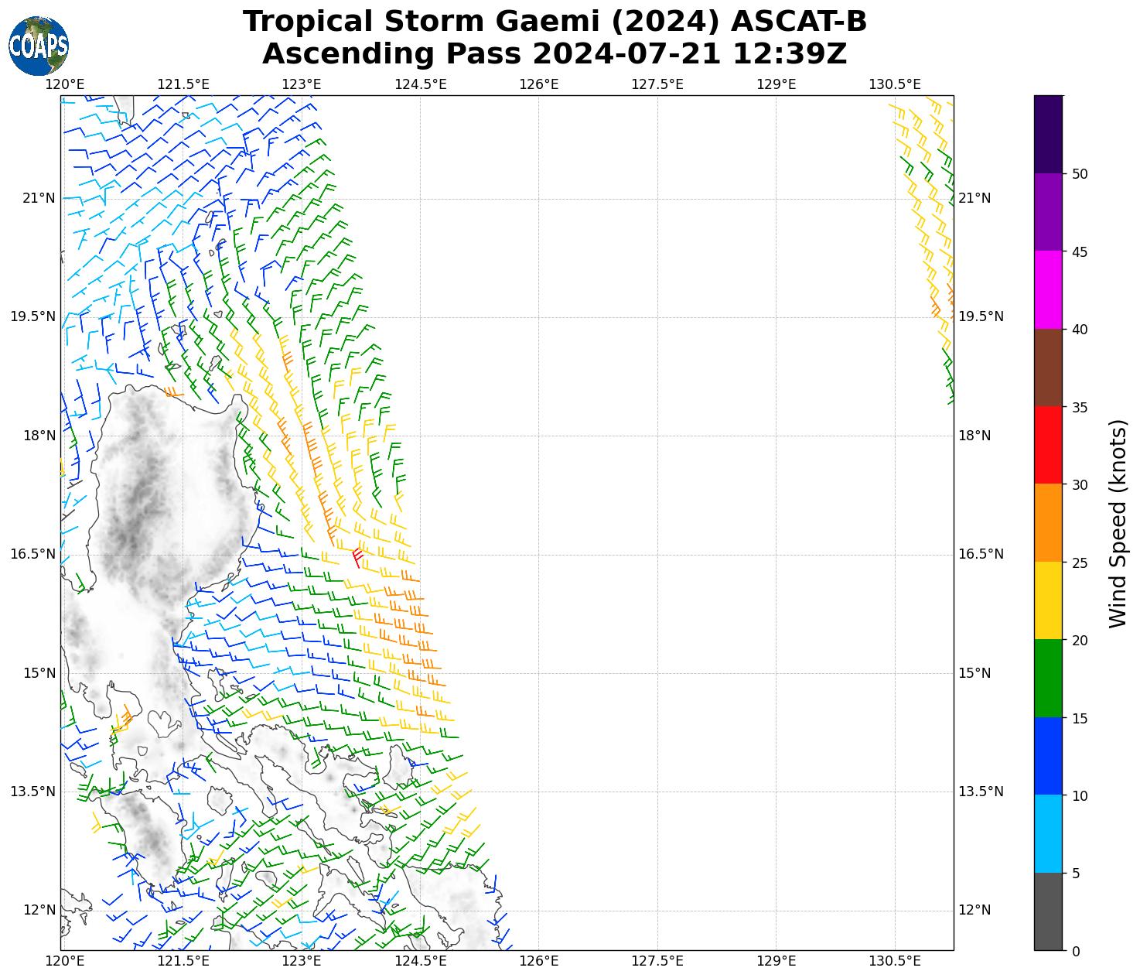Select the light blue 5–10 knot colorbar segment

1048,834
